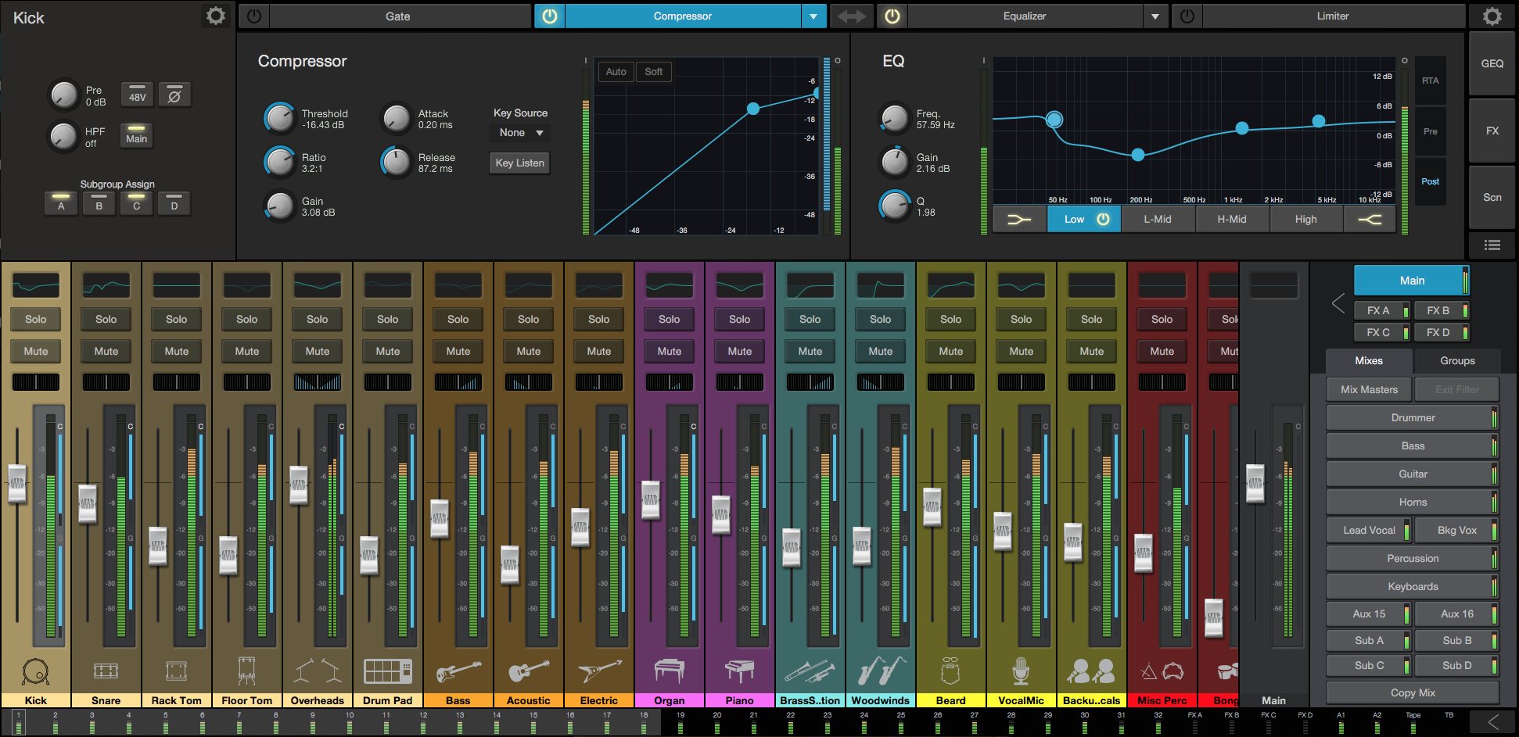Click the Drum Pad channel icon
This screenshot has width=1519, height=737.
[387, 671]
